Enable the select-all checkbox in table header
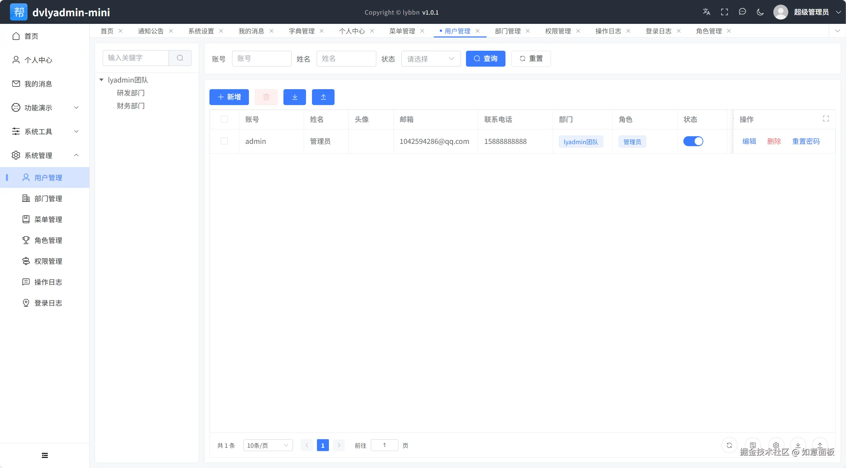The image size is (846, 468). tap(224, 119)
